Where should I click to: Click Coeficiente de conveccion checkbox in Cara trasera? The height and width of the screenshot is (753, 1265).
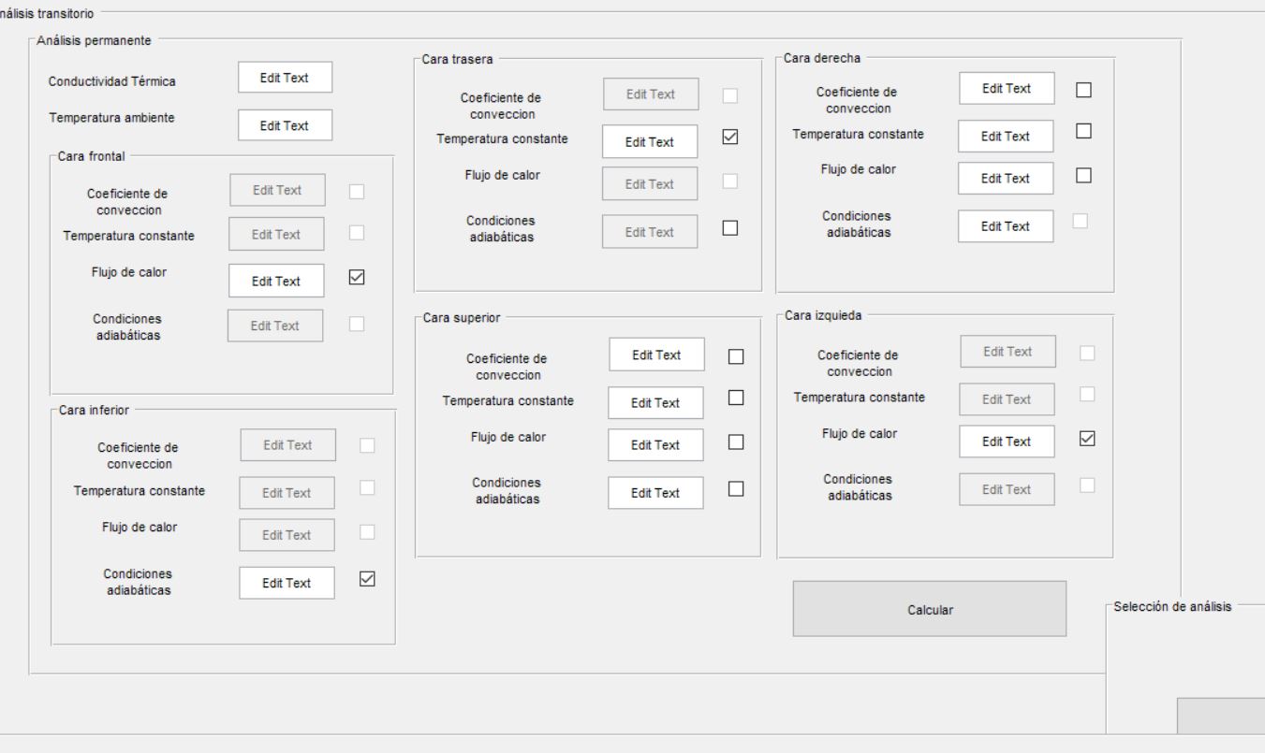(730, 95)
